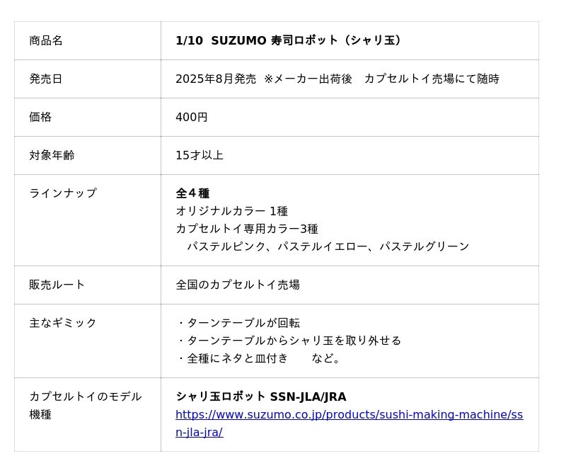Click the 販売ルート row label
The width and height of the screenshot is (566, 473).
pos(57,285)
